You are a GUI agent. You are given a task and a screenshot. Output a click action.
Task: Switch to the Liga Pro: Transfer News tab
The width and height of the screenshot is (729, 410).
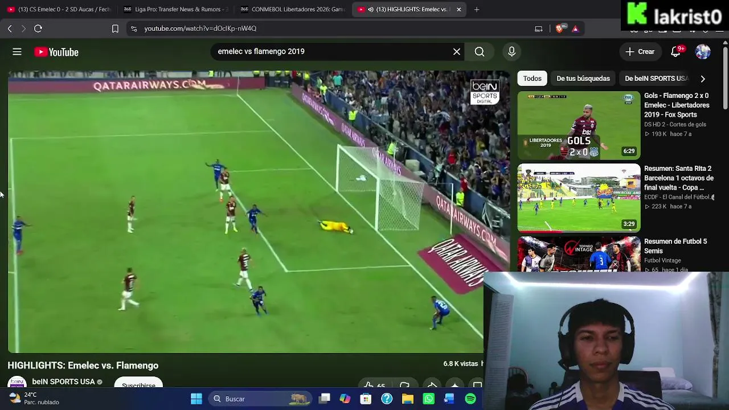176,9
